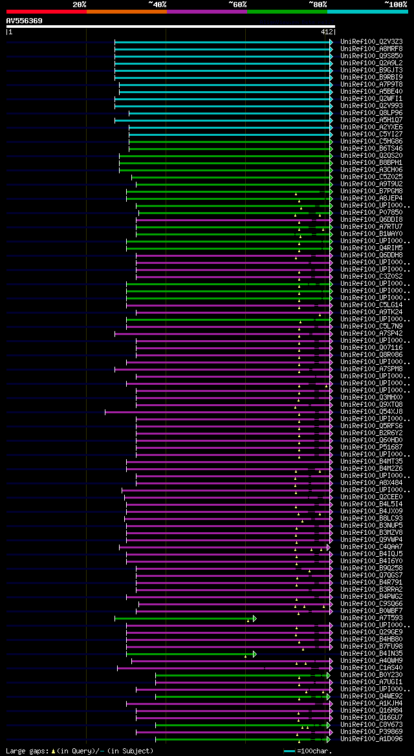Open the UniRef100_P51687 entry

click(371, 448)
